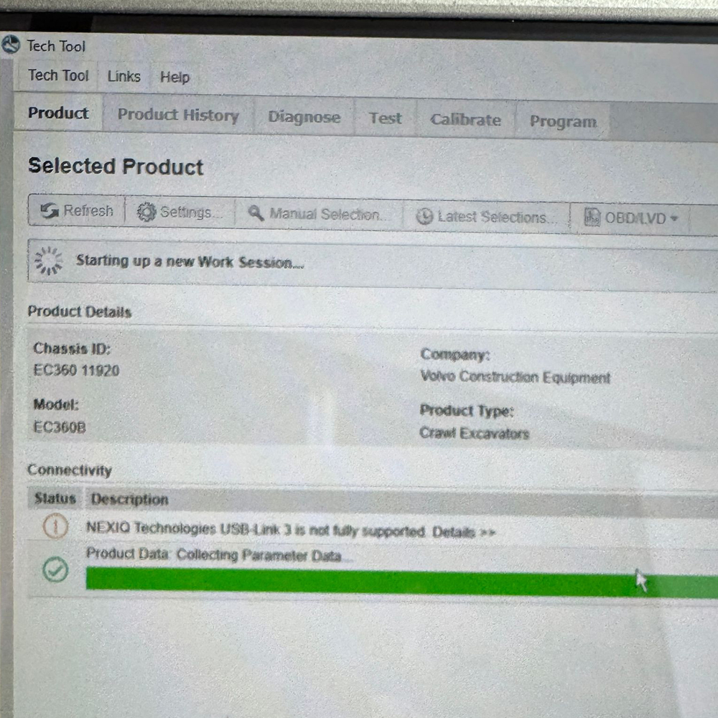
Task: Click the green Collecting Parameter Data progress bar
Action: click(x=402, y=583)
